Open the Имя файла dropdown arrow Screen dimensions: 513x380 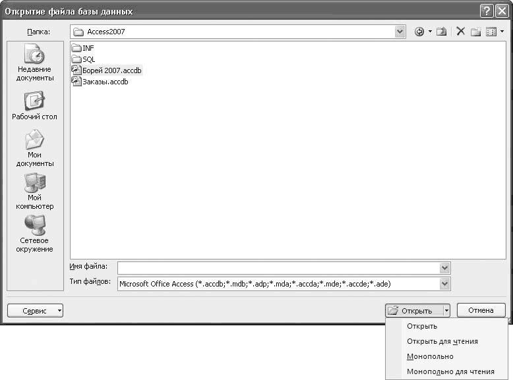tap(444, 268)
